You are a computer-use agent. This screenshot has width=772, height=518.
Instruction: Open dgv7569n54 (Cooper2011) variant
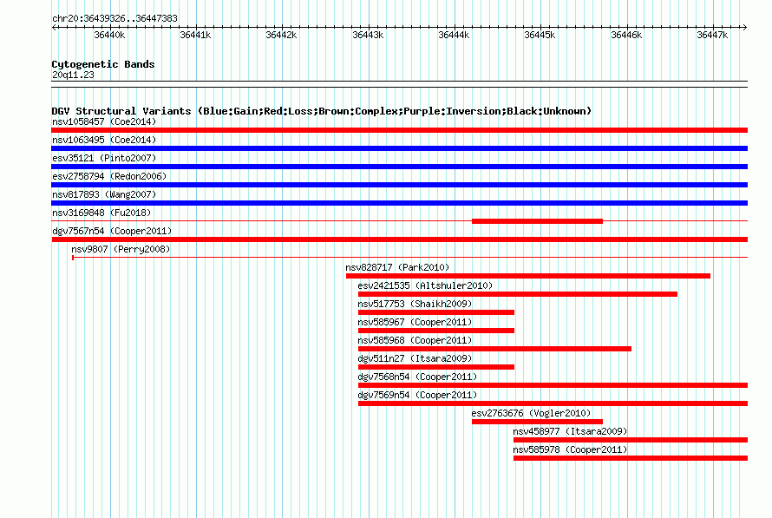tap(417, 395)
